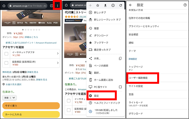189x119 pixels.
Task: Open 最近使ったタブ menu item
Action: [x=105, y=50]
